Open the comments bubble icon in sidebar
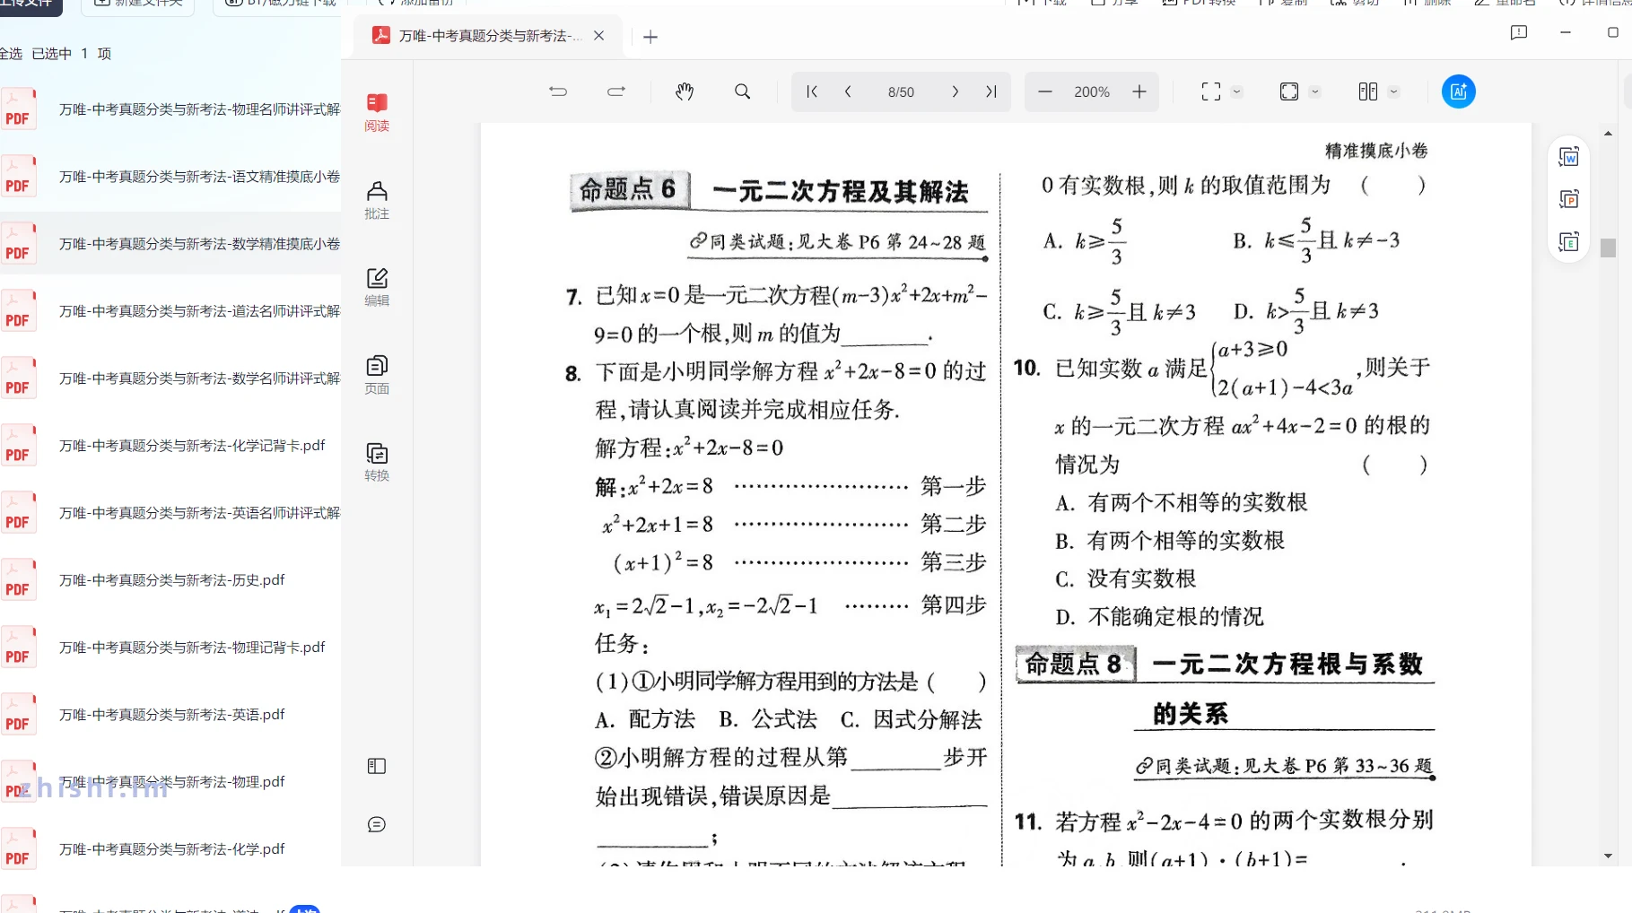This screenshot has height=913, width=1632. click(377, 824)
